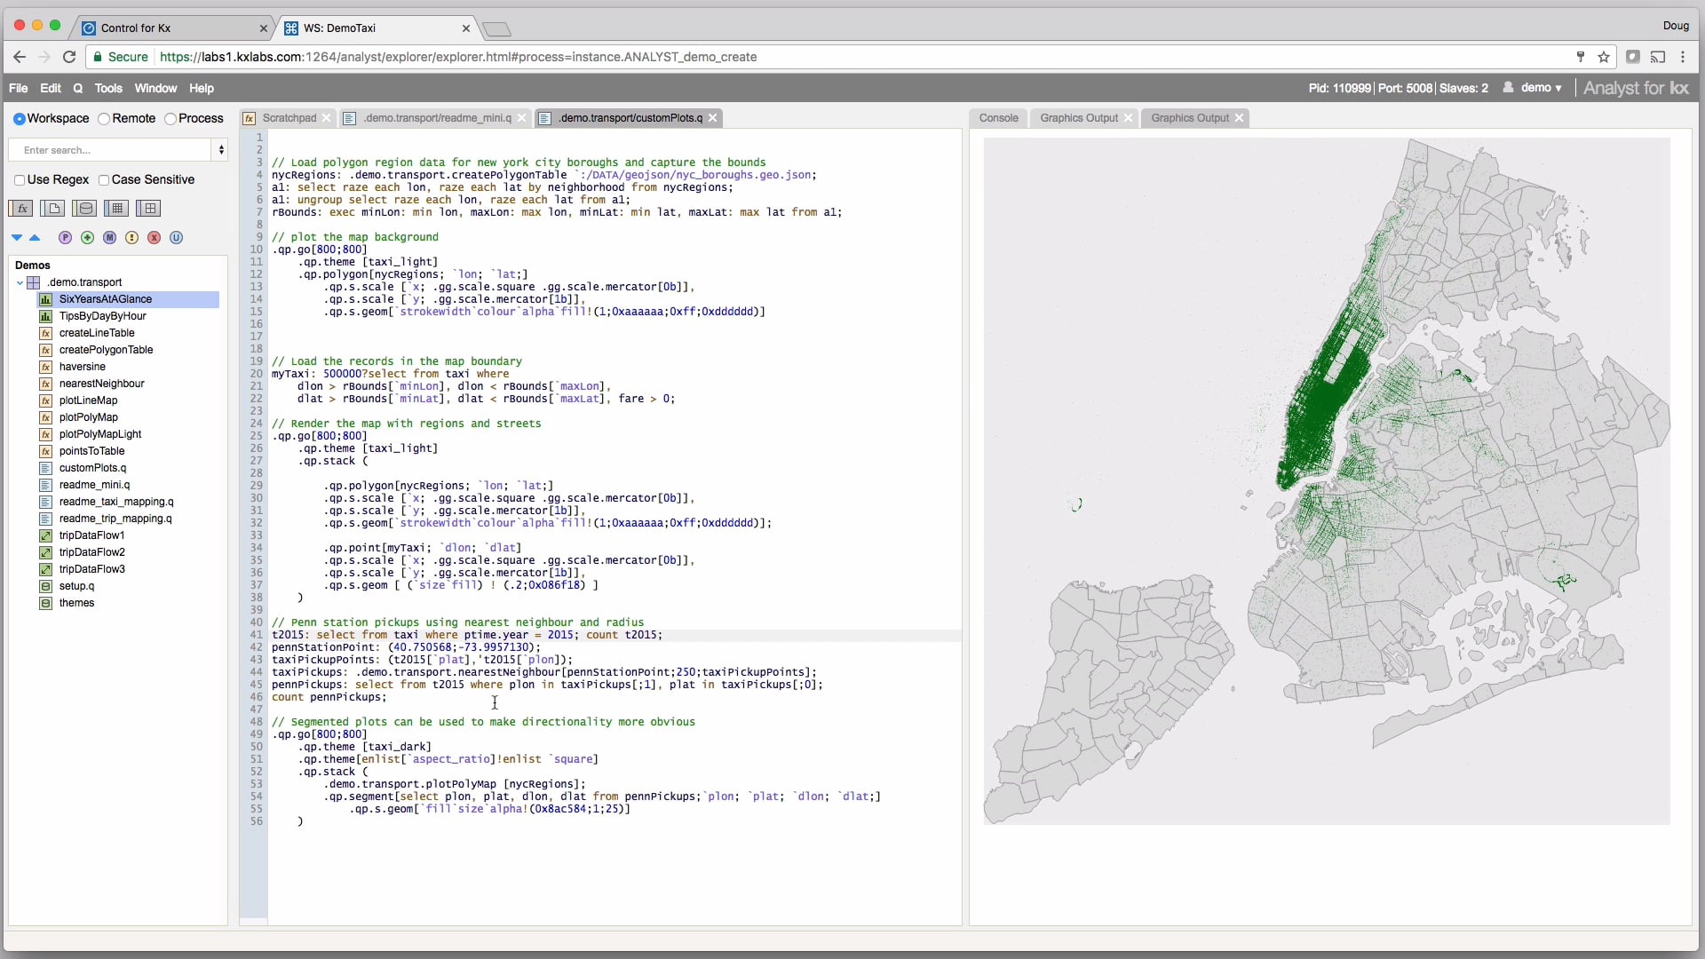Open the Tools menu

[108, 88]
